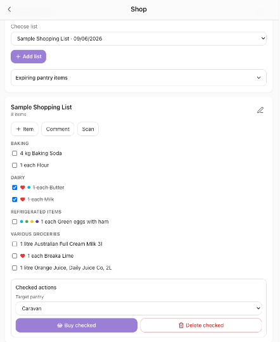This screenshot has width=280, height=342.
Task: Click 1 litre Australian Full Cream Milk 3l
Action: [61, 244]
